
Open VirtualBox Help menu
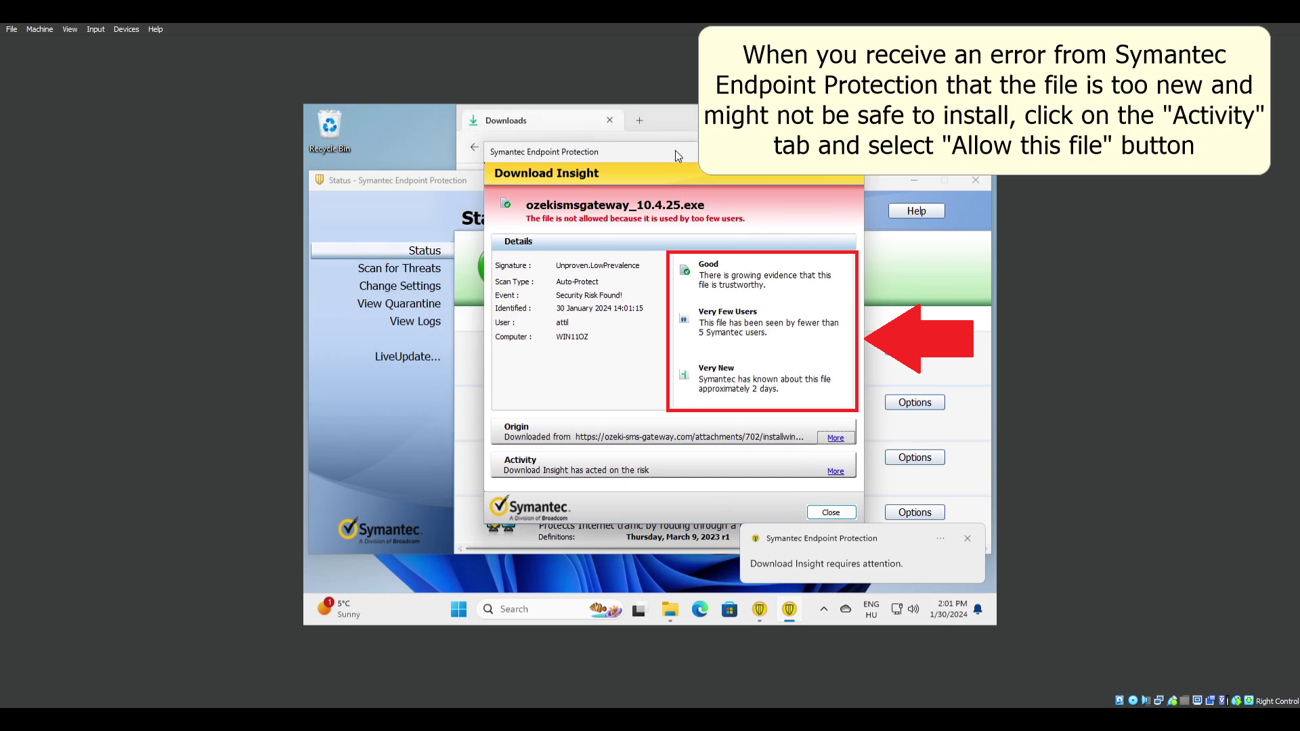click(x=155, y=29)
